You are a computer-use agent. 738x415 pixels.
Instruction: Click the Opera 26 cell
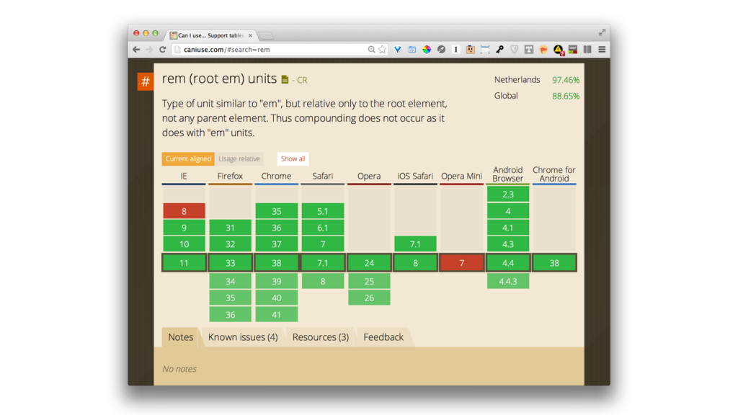coord(369,298)
